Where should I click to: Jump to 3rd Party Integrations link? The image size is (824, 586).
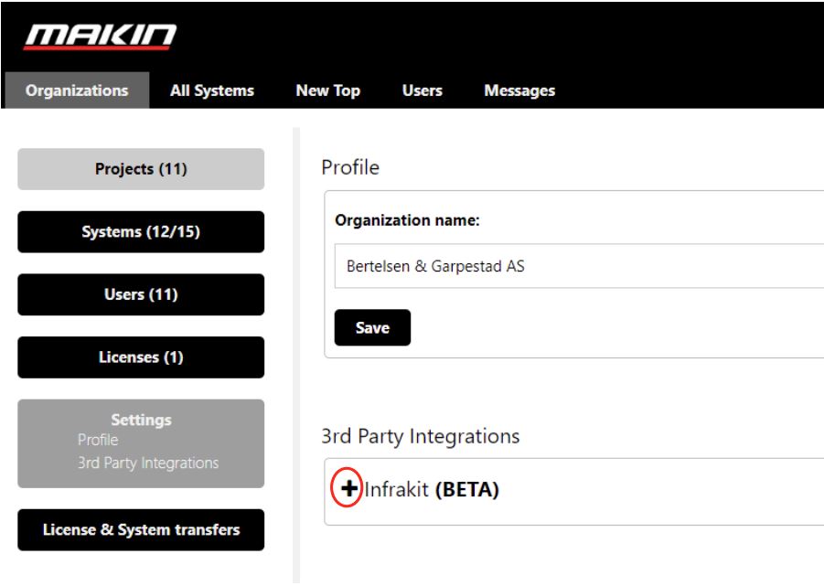click(148, 463)
